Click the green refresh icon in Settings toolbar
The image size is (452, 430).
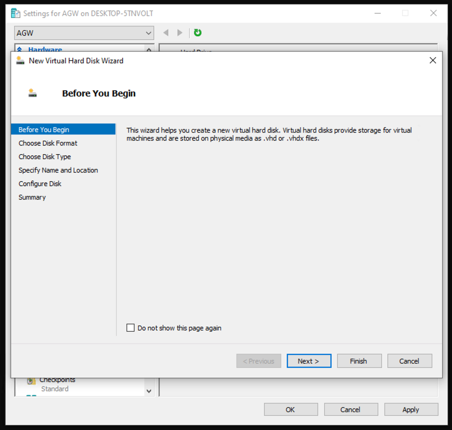pyautogui.click(x=198, y=33)
